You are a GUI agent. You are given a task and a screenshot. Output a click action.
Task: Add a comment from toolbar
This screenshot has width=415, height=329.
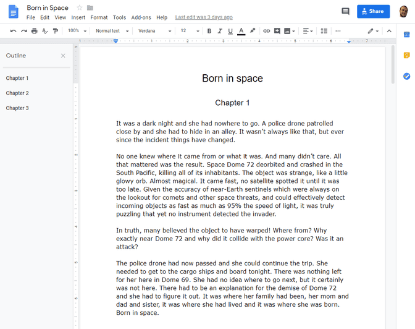277,31
